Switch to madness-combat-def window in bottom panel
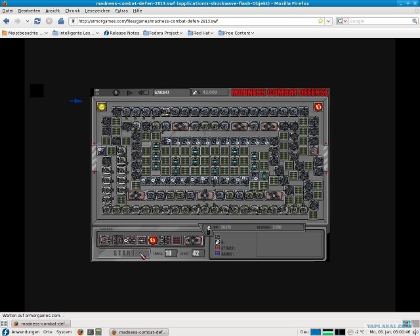The width and height of the screenshot is (420, 336). pos(139,332)
